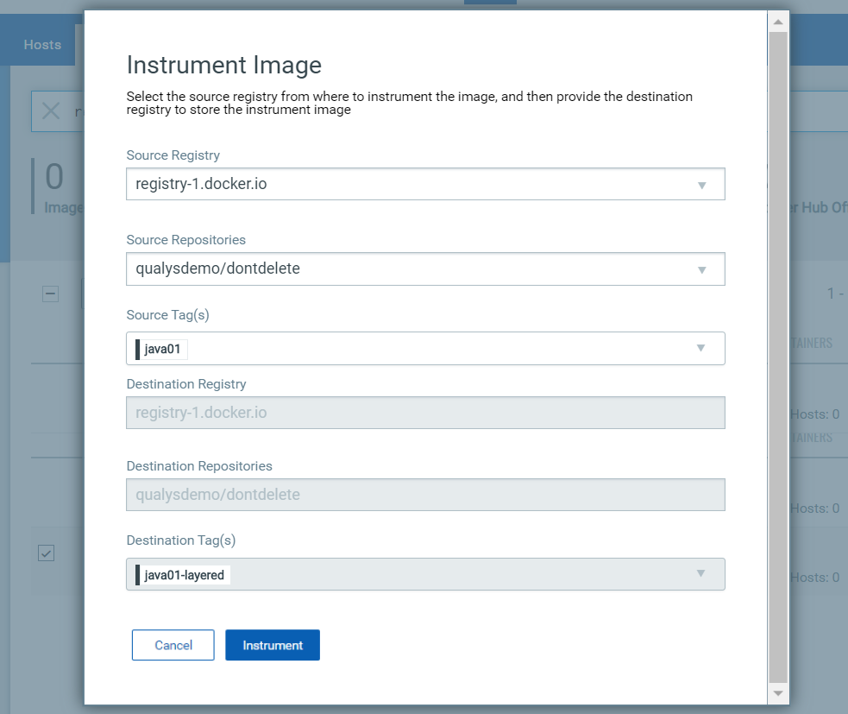This screenshot has width=848, height=714.
Task: Click the Instrument button
Action: click(x=273, y=645)
